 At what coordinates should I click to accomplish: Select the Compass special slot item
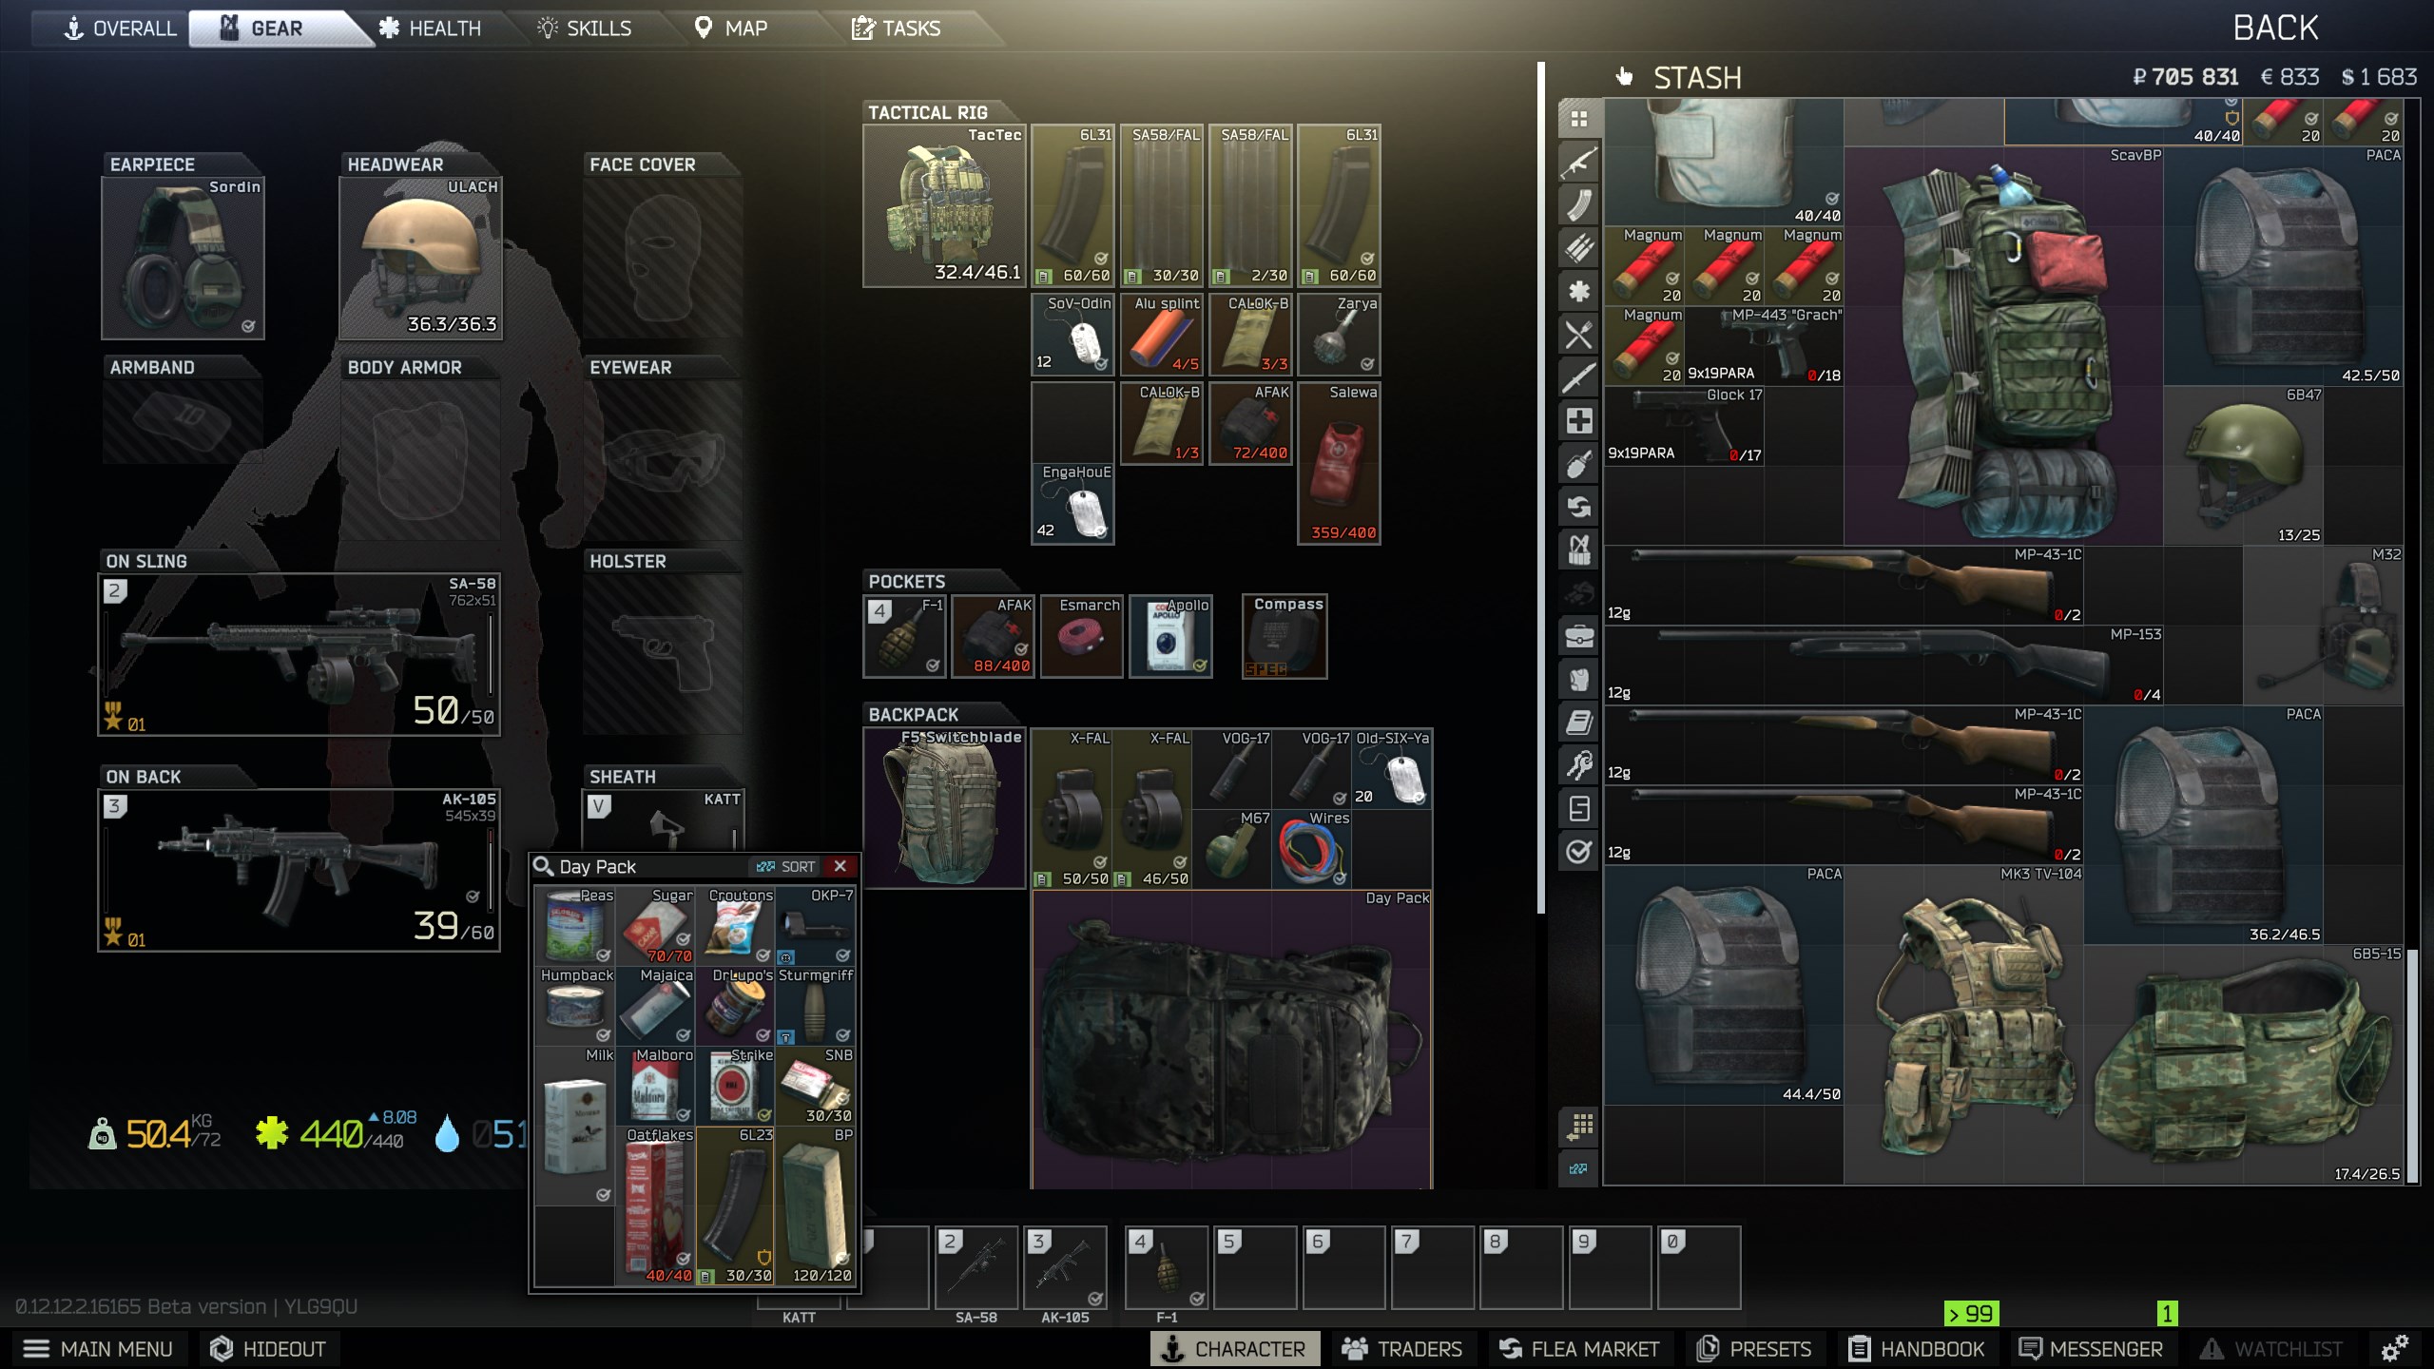(x=1285, y=636)
